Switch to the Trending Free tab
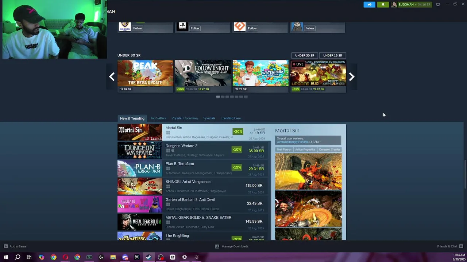 [x=231, y=118]
